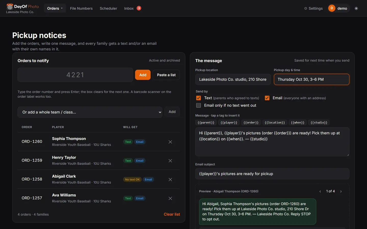Click the orange Add order button
The image size is (367, 229).
(143, 75)
